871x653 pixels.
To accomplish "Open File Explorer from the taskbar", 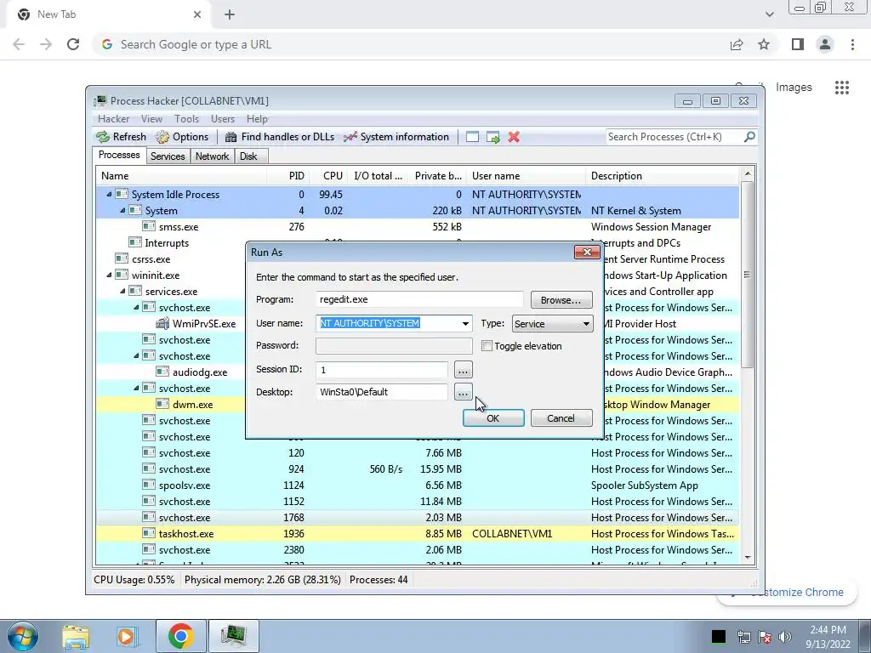I will coord(76,636).
